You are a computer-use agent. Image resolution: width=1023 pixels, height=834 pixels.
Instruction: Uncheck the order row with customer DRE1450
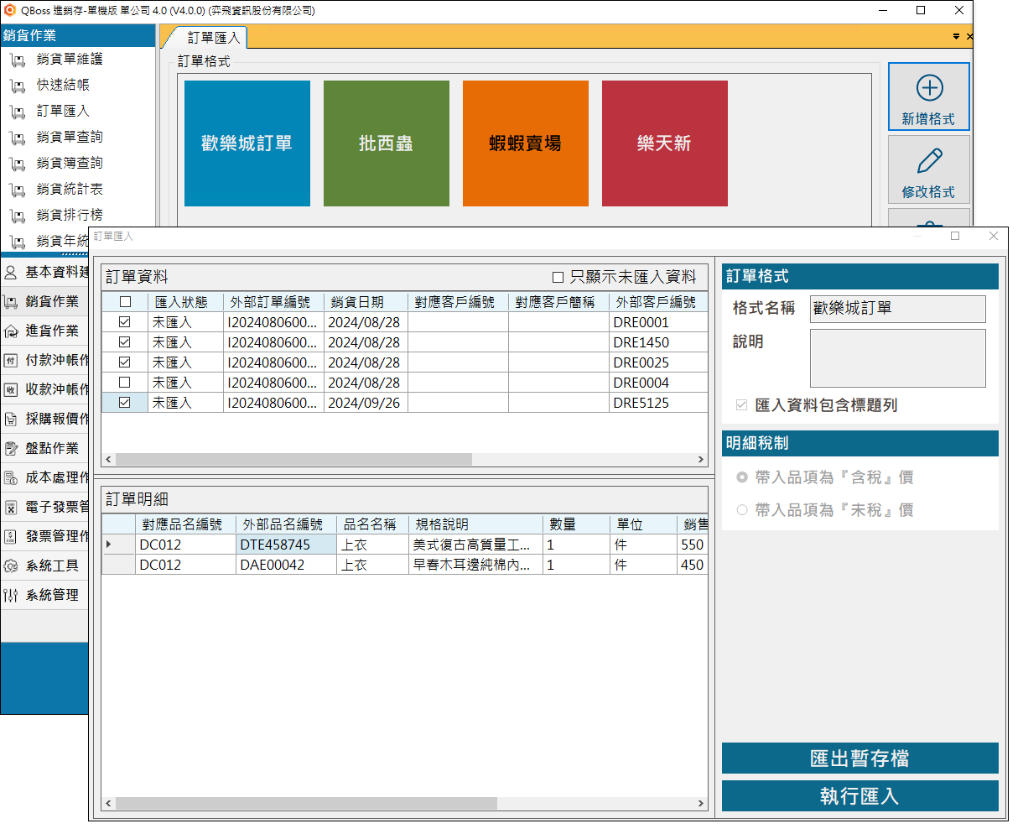click(x=125, y=342)
